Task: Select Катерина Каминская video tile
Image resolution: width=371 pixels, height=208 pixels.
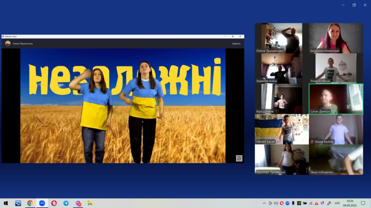Action: [x=336, y=38]
